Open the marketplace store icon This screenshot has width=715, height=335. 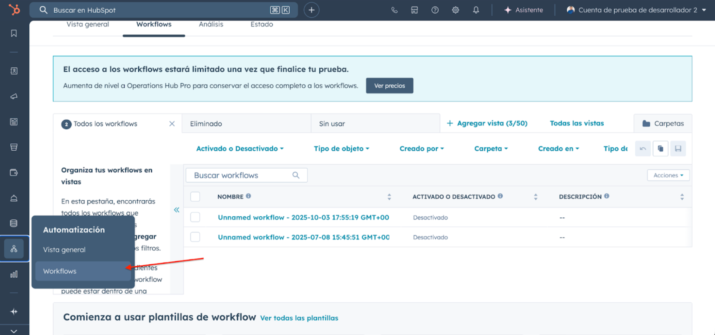click(x=414, y=10)
